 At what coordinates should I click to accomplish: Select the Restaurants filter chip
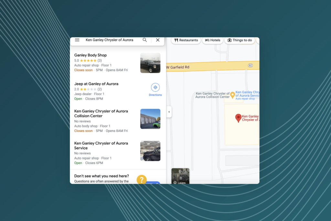pyautogui.click(x=186, y=40)
